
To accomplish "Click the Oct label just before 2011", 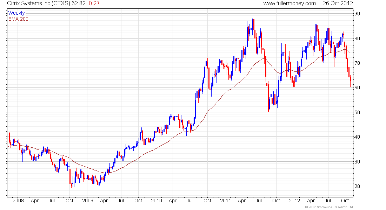I will pyautogui.click(x=207, y=201).
